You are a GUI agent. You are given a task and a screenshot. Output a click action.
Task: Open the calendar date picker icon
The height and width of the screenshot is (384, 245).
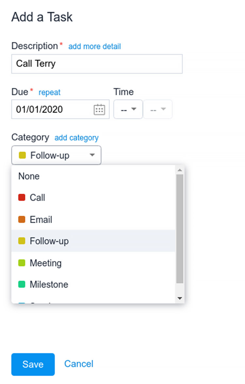click(x=99, y=109)
